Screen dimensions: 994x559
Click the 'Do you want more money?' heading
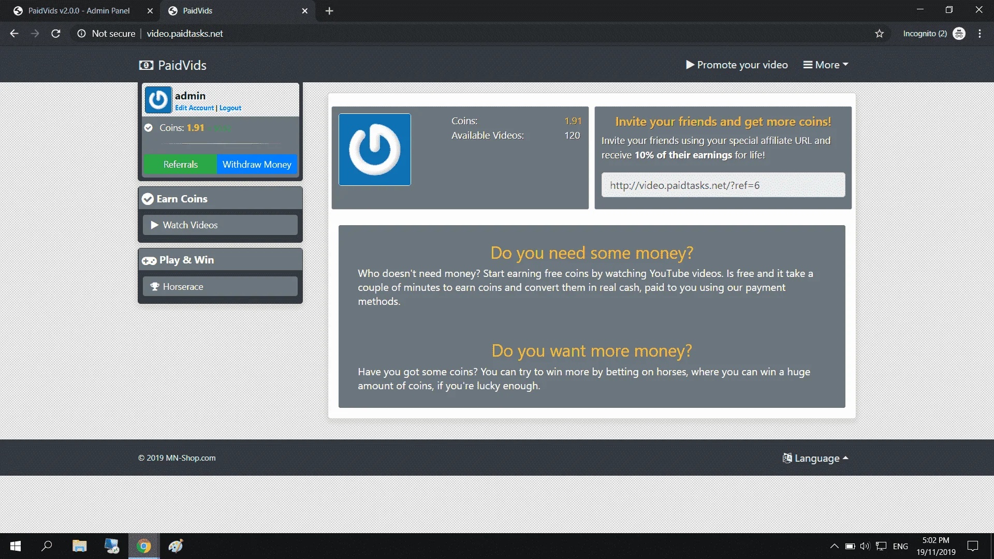(592, 351)
